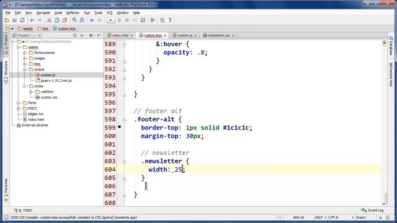Toggle the Database tool window
The image size is (397, 223).
(391, 46)
